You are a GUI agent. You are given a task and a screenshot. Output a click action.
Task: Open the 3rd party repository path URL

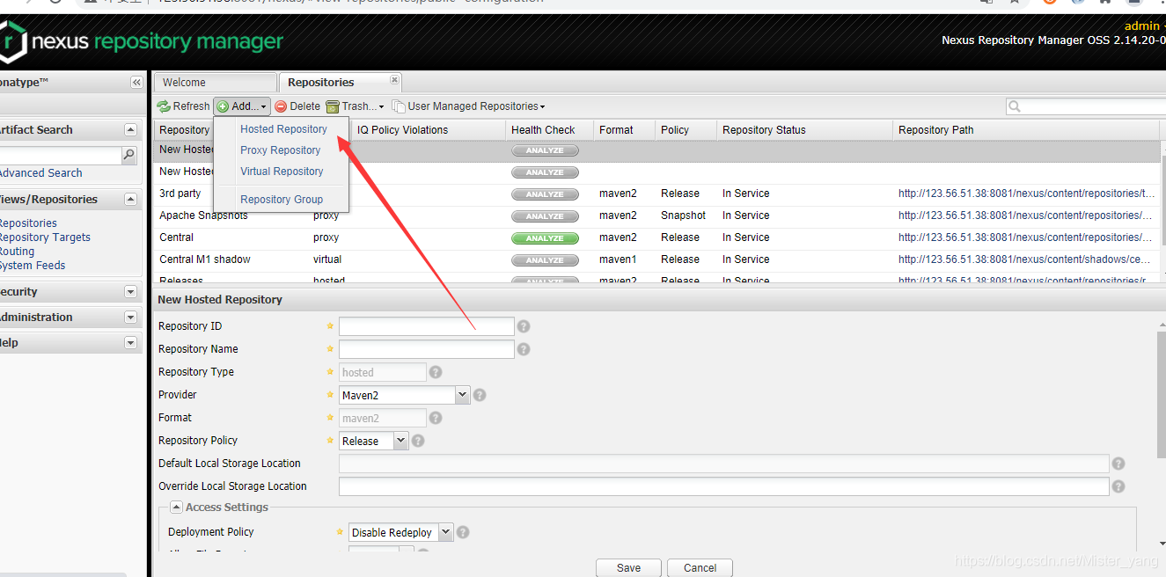(1026, 194)
